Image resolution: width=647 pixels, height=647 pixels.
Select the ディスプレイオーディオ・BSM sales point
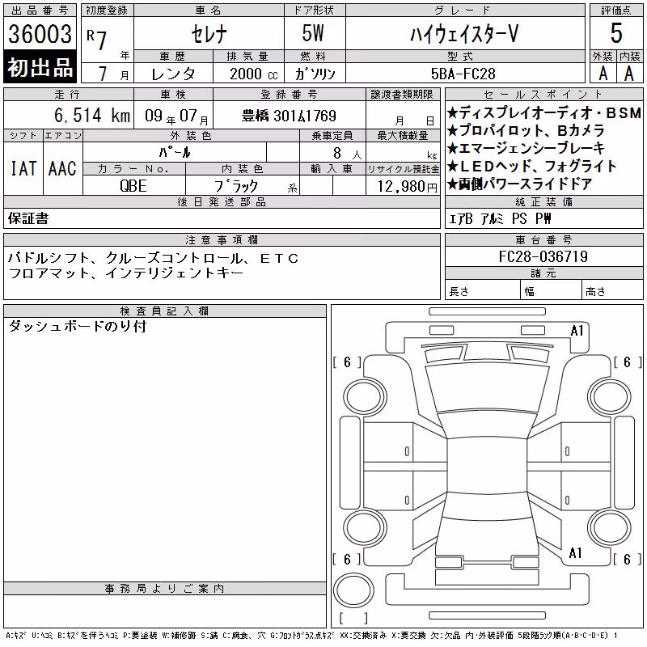click(x=543, y=112)
